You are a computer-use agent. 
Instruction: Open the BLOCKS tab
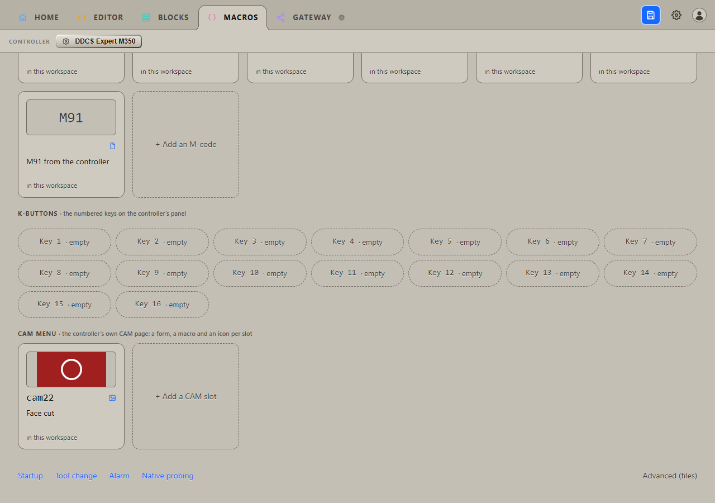tap(165, 17)
